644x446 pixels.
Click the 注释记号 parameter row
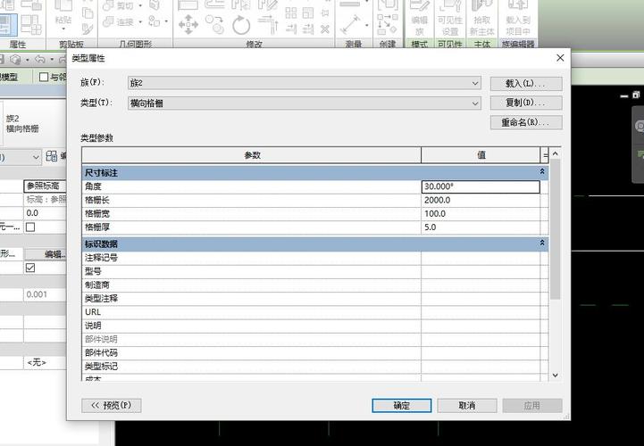315,258
